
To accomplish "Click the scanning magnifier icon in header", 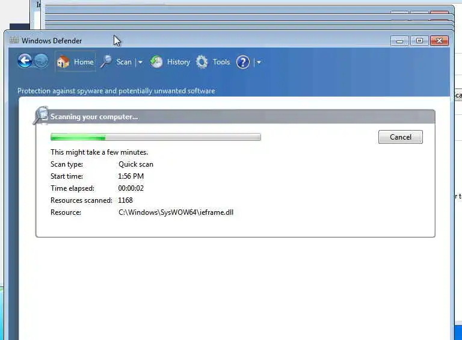I will [41, 116].
